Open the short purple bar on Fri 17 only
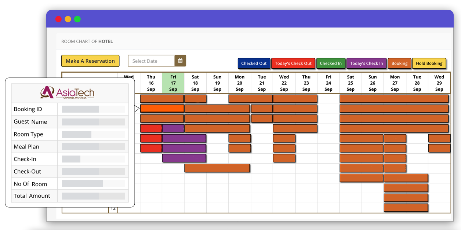 [173, 128]
